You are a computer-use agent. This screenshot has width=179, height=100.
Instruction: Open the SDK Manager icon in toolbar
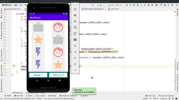172,5
